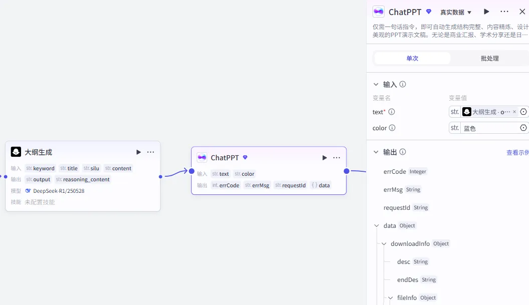
Task: Click the reasoning_content output tag
Action: 83,179
